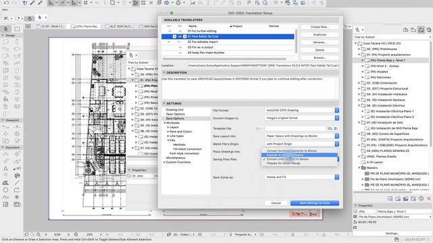433x243 pixels.
Task: Select the Fill tool in the toolbox
Action: pyautogui.click(x=5, y=183)
